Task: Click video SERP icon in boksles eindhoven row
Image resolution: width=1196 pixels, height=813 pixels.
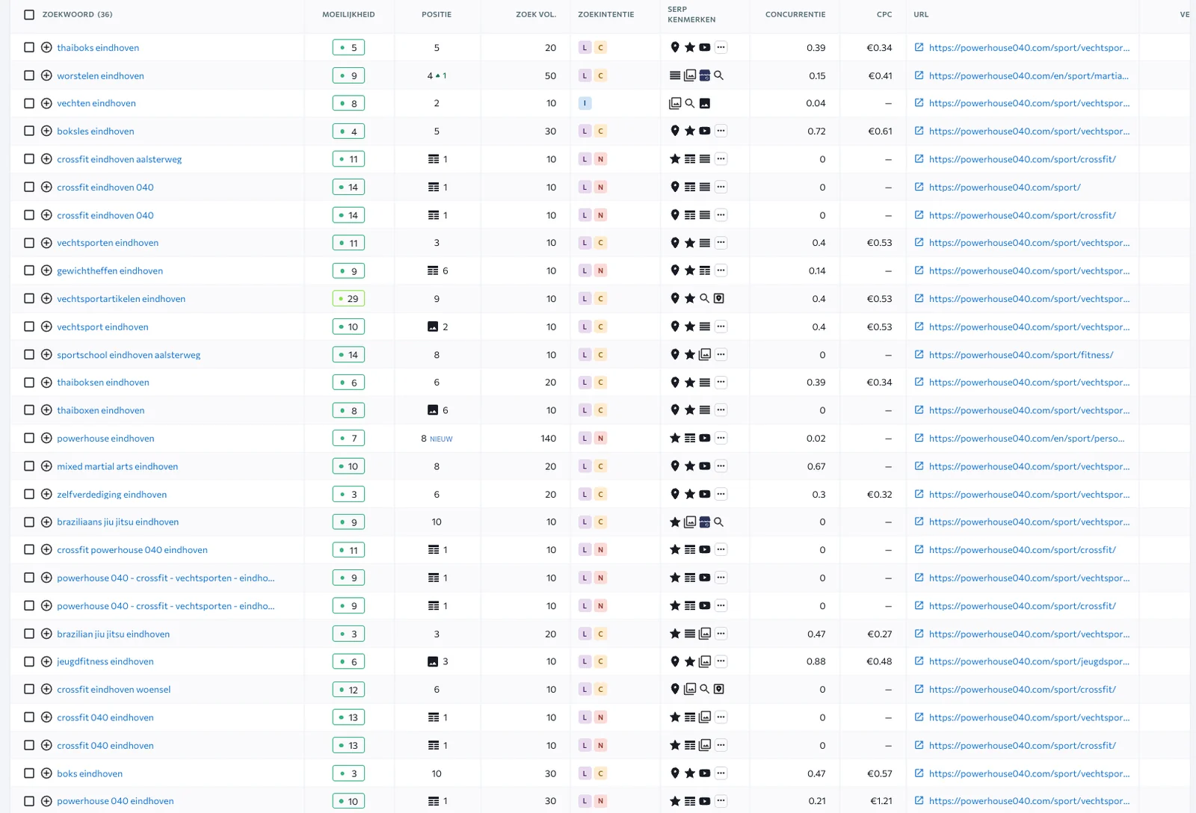Action: (704, 131)
